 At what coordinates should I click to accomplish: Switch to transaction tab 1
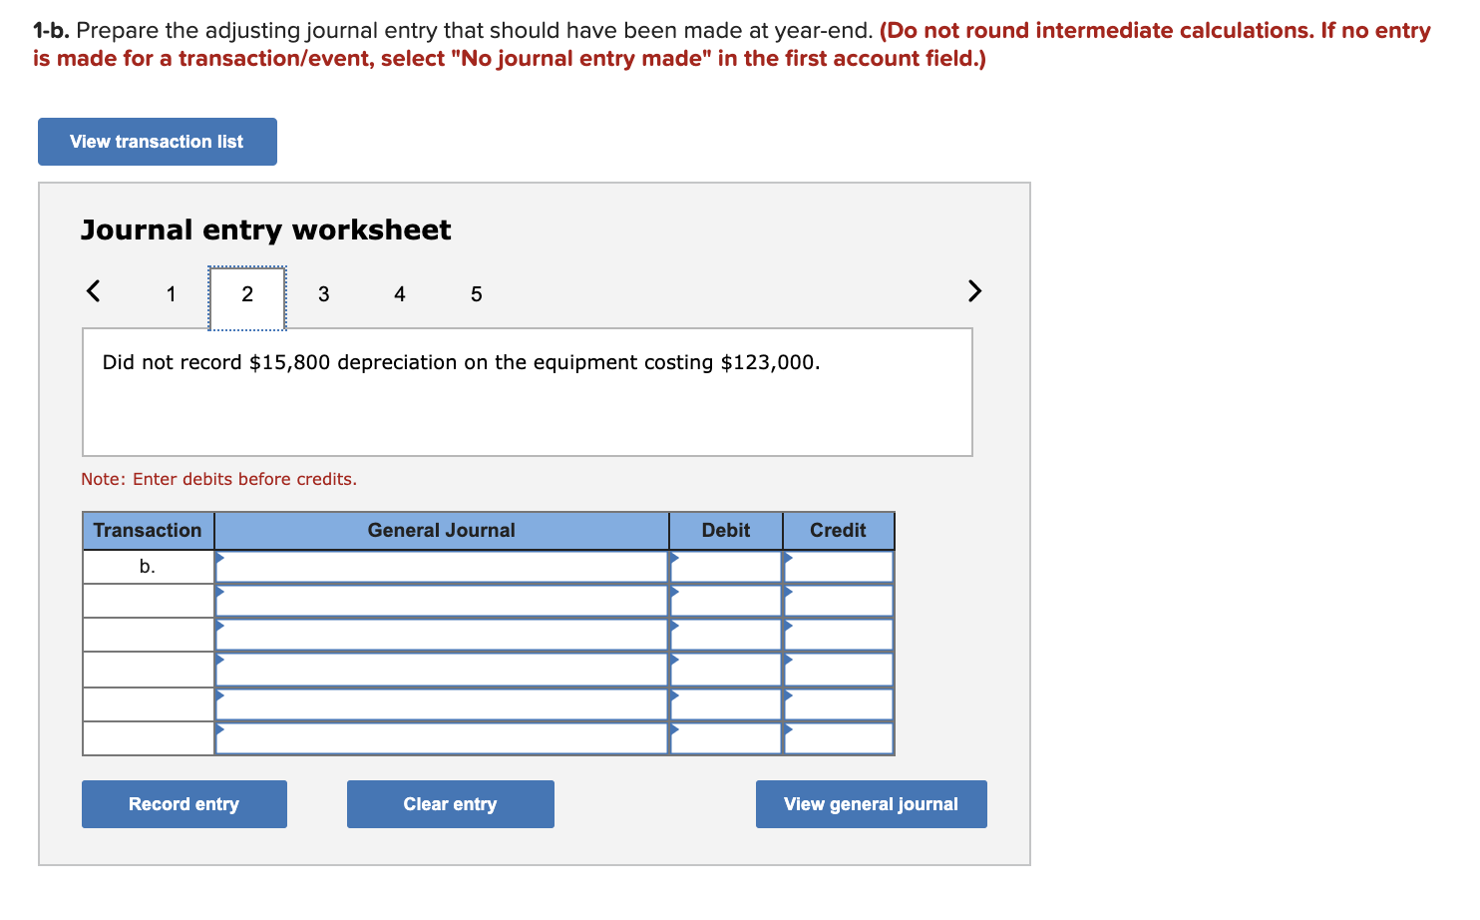click(170, 293)
